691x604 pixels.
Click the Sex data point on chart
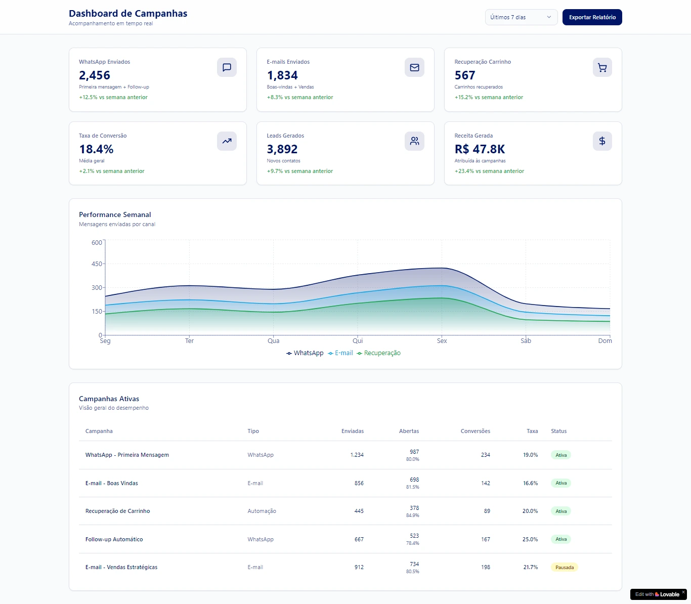[442, 268]
